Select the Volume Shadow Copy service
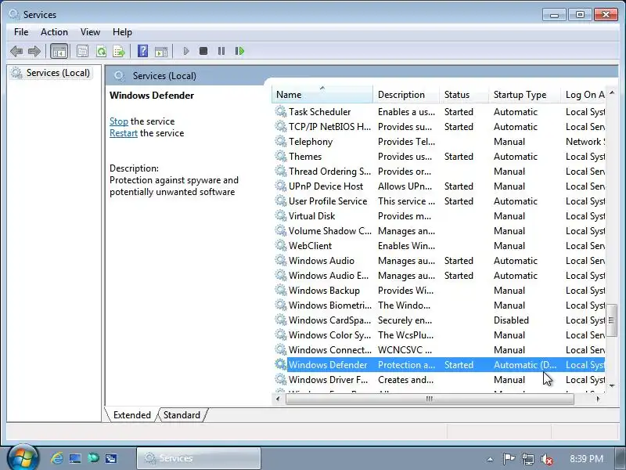The width and height of the screenshot is (626, 470). (x=439, y=230)
